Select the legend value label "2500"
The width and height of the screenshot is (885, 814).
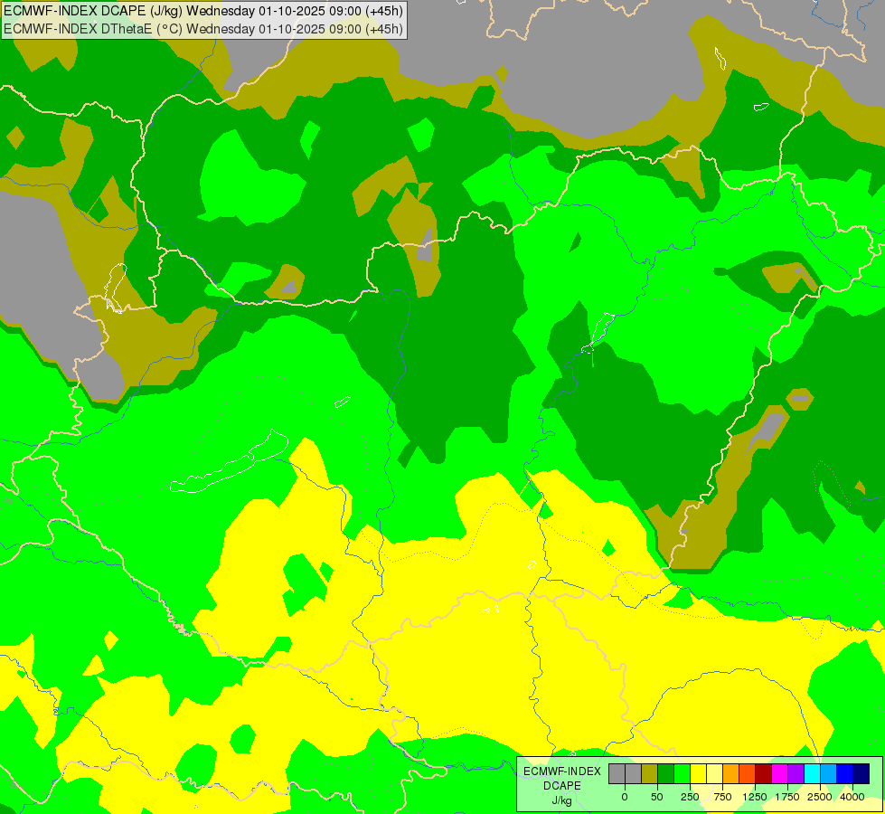tap(820, 797)
